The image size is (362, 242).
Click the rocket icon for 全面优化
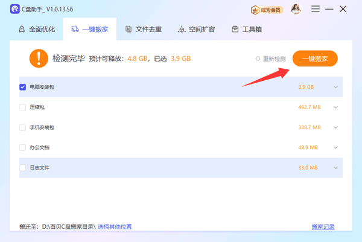(x=22, y=30)
